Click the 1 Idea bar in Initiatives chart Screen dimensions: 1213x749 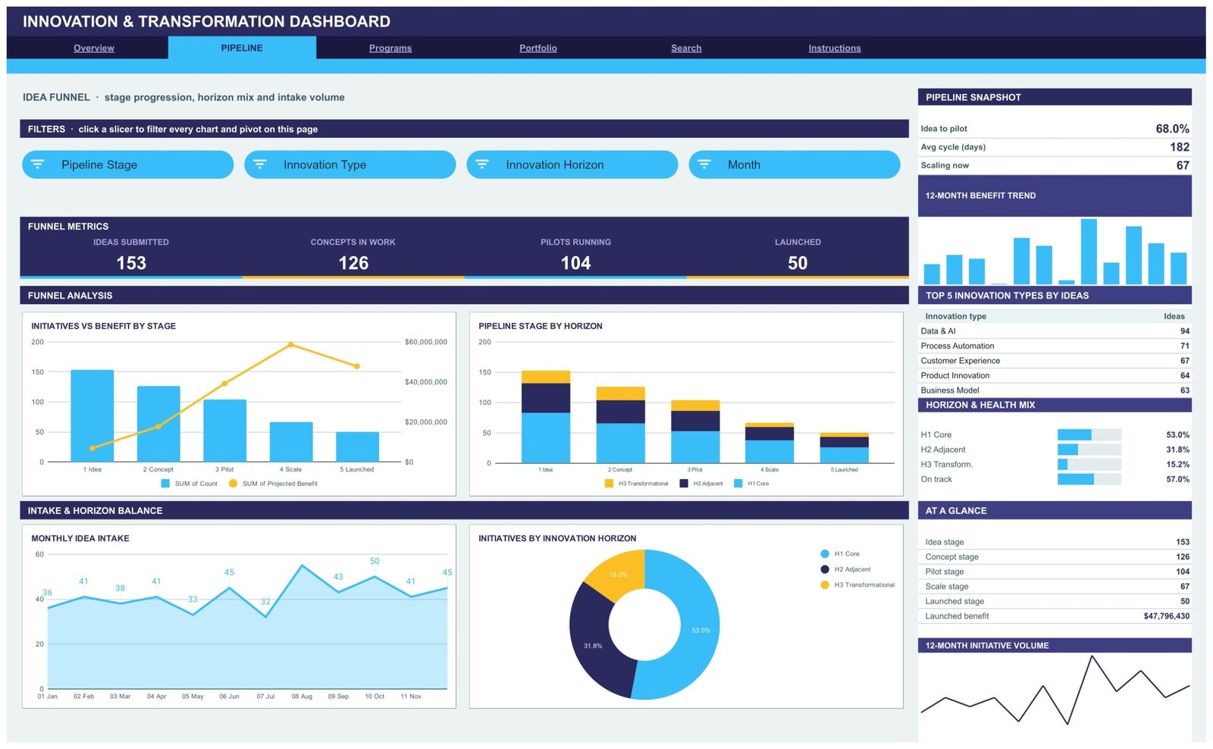pyautogui.click(x=92, y=415)
